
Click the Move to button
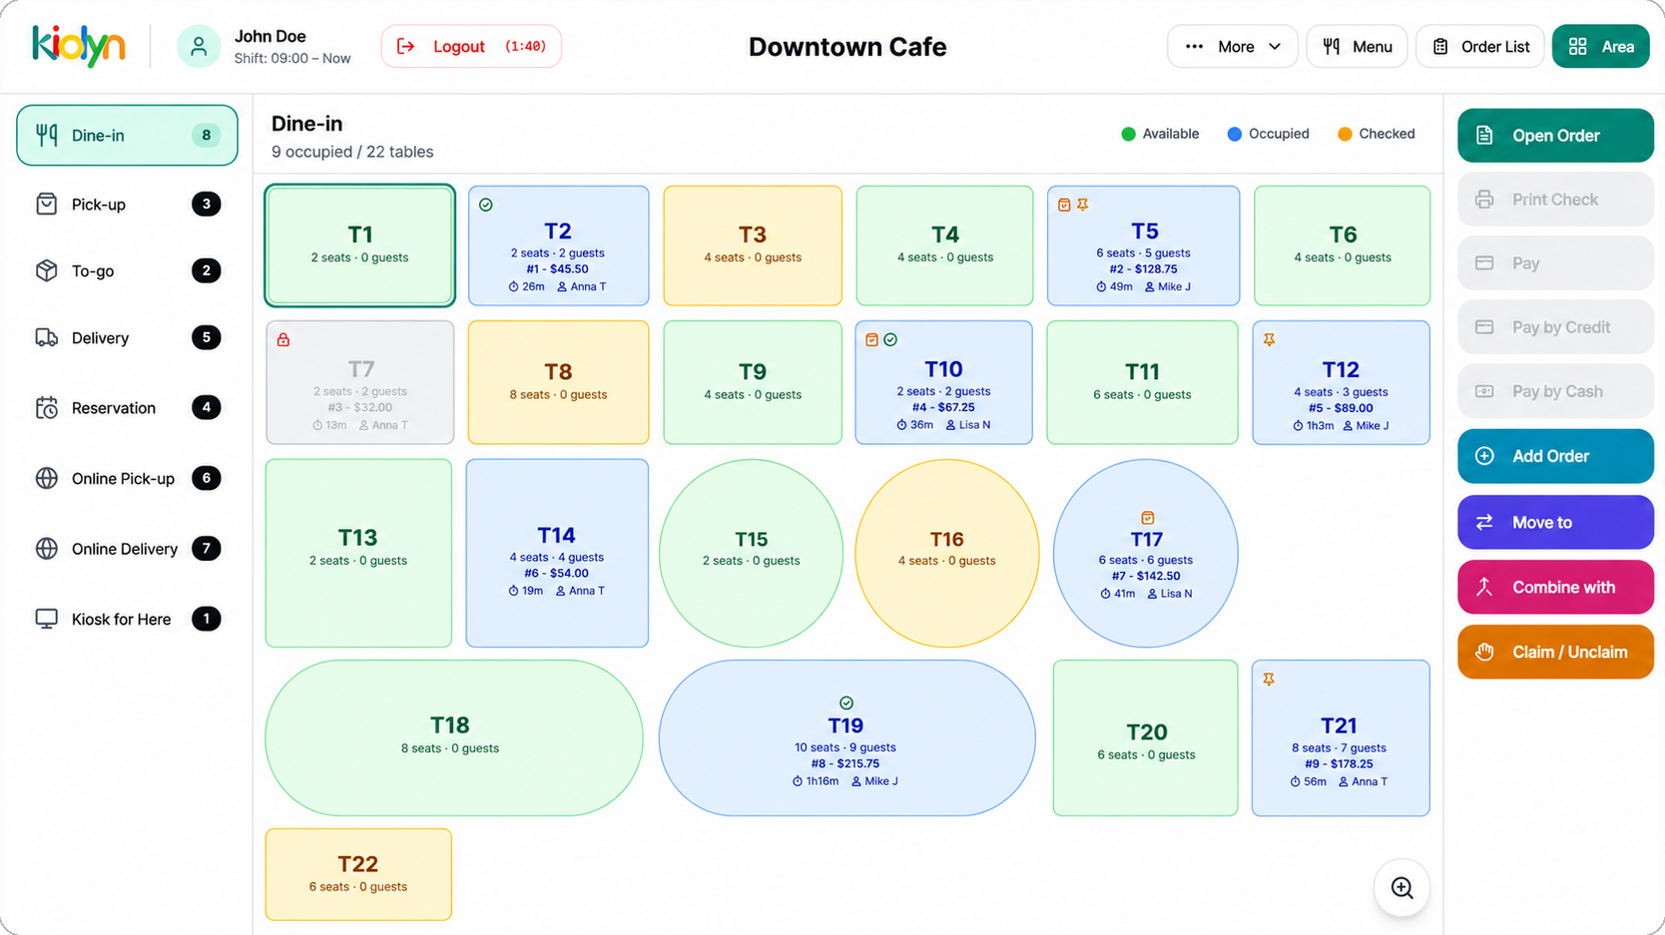pos(1555,522)
